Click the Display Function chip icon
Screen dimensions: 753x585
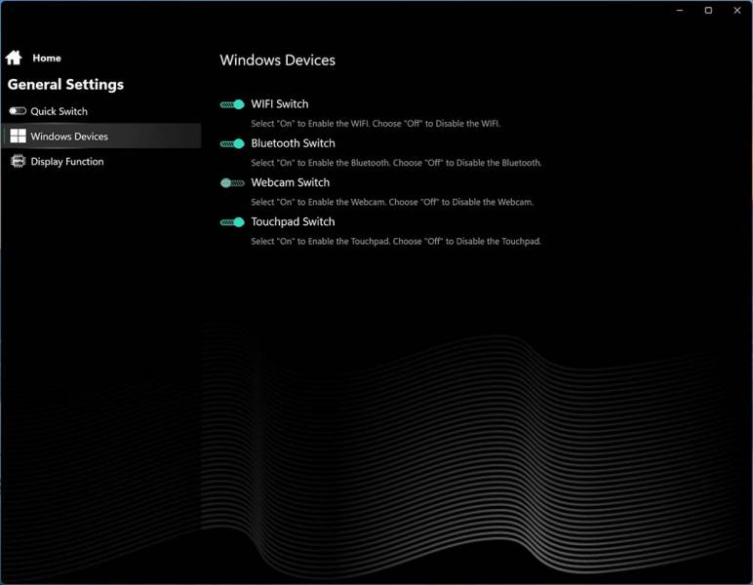point(18,162)
